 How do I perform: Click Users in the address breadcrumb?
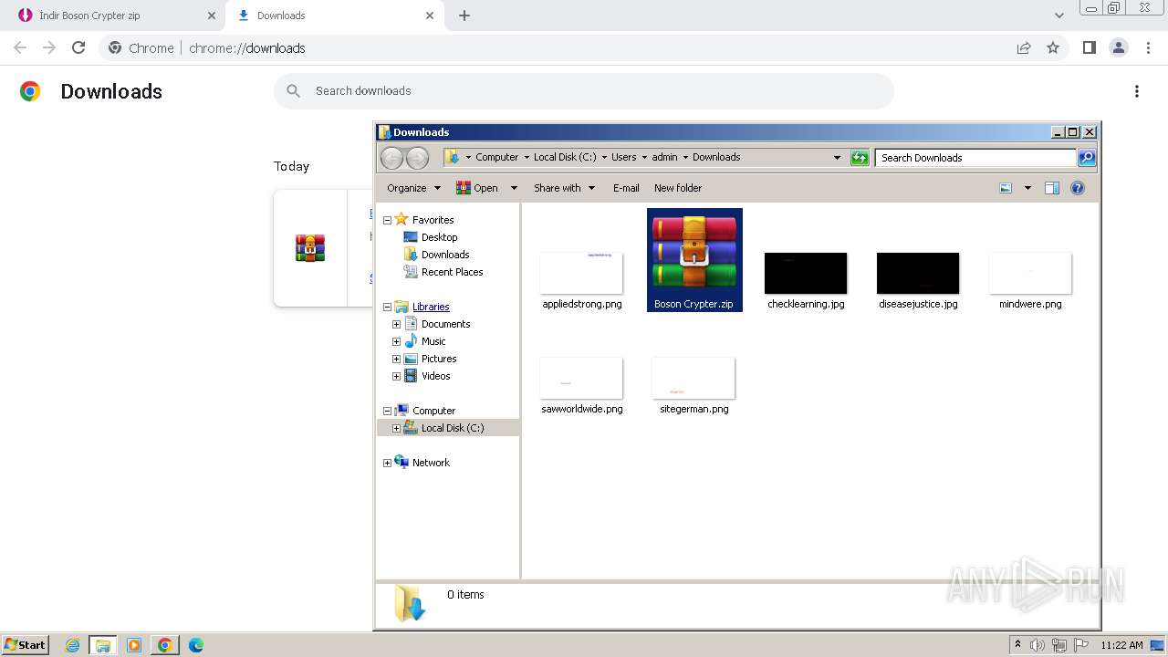tap(623, 157)
